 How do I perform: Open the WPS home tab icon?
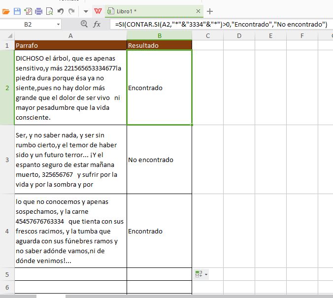tap(98, 11)
